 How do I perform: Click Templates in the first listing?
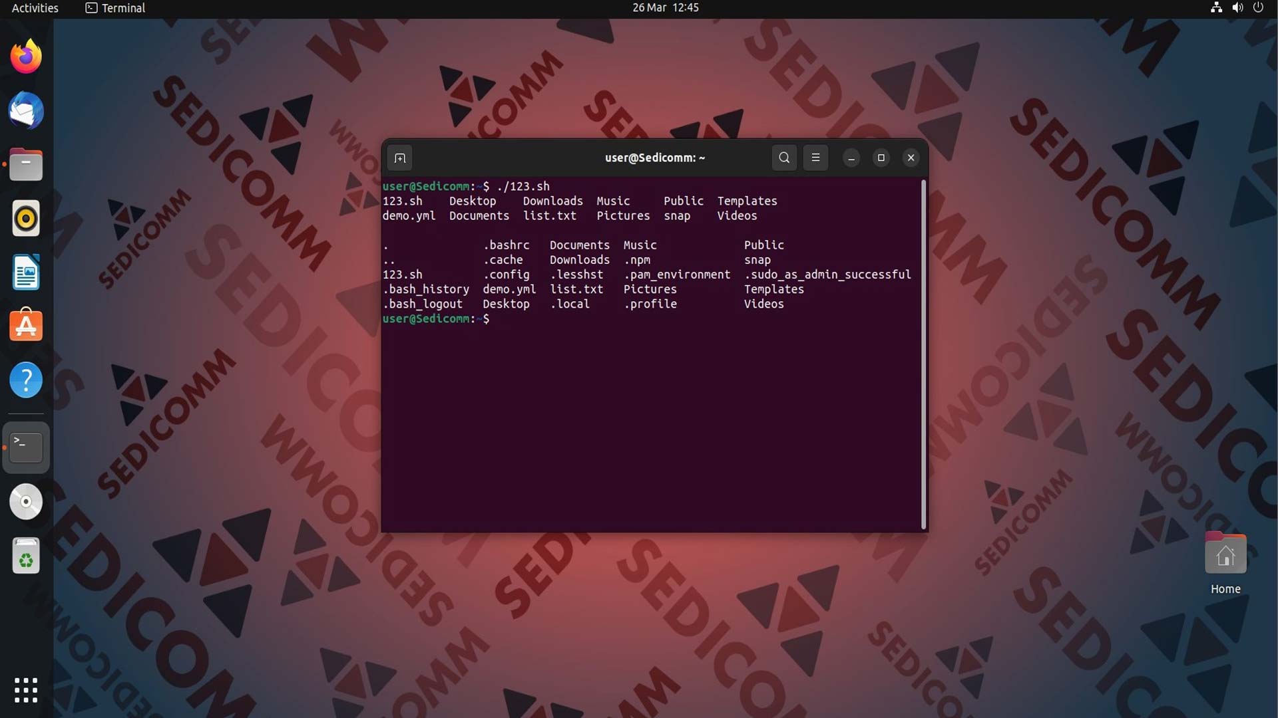[747, 201]
